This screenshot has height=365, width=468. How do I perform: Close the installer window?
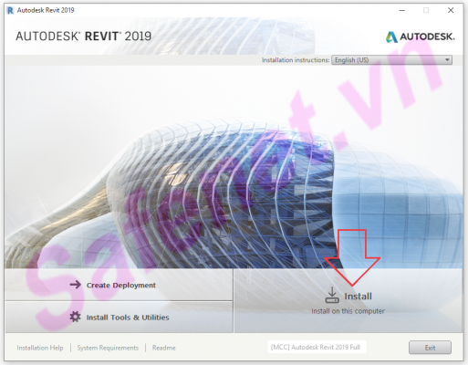click(x=451, y=10)
